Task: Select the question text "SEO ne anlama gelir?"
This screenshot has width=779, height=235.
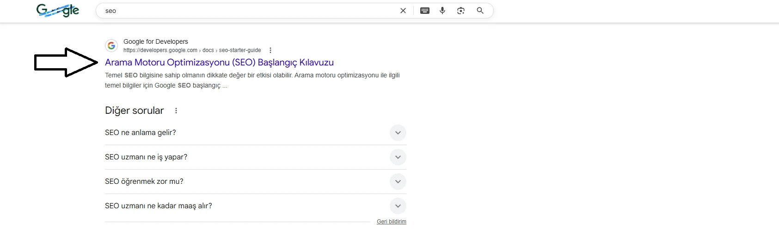Action: [141, 133]
